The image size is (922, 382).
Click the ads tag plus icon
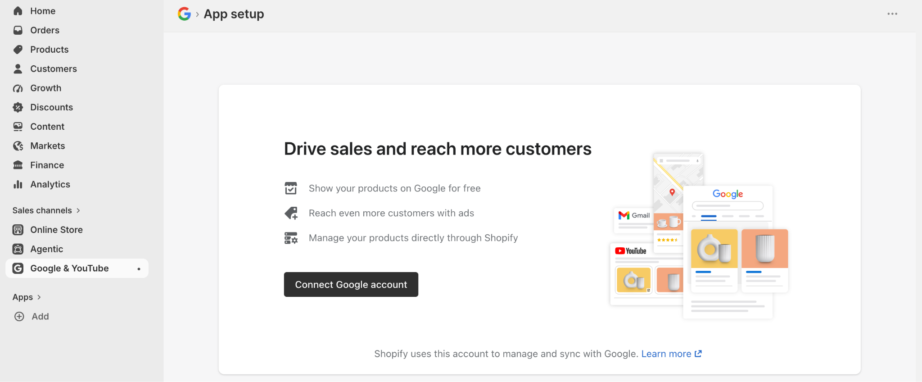291,213
